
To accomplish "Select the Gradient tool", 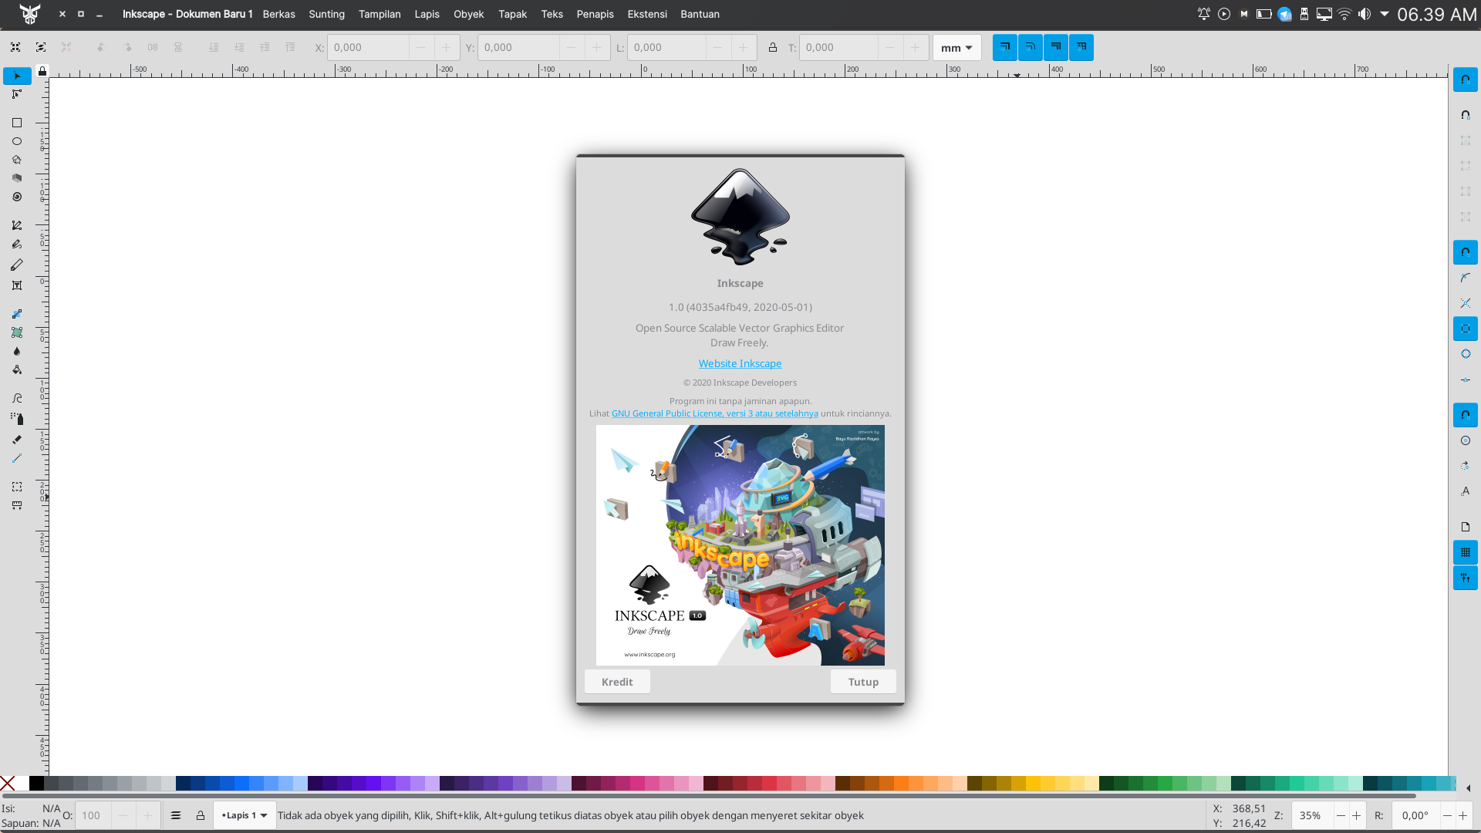I will 17,314.
